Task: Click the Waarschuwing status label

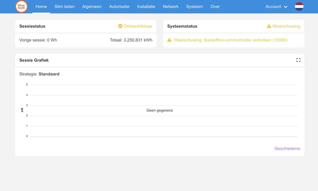Action: (x=286, y=26)
